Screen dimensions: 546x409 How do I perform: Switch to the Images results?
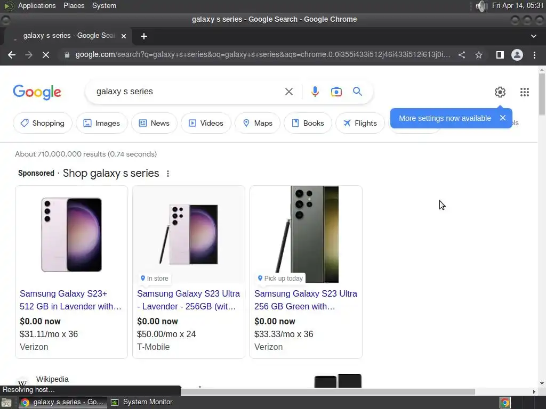[102, 123]
